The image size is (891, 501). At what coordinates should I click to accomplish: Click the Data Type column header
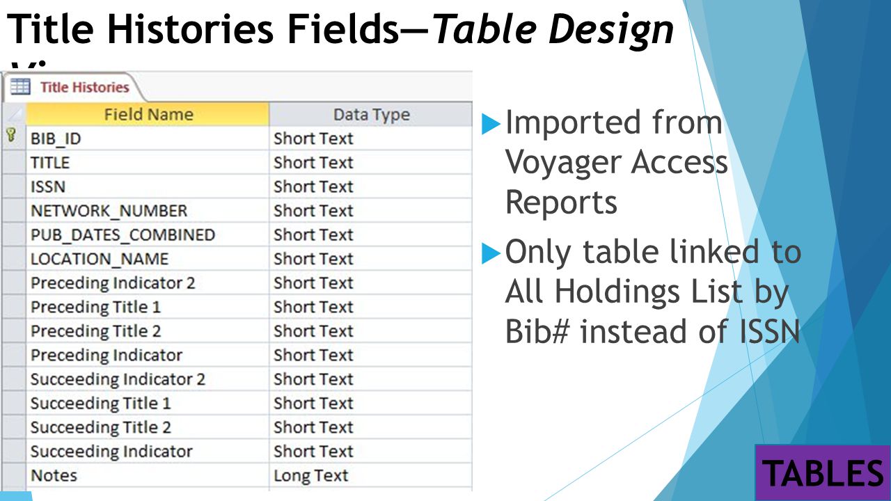coord(371,115)
